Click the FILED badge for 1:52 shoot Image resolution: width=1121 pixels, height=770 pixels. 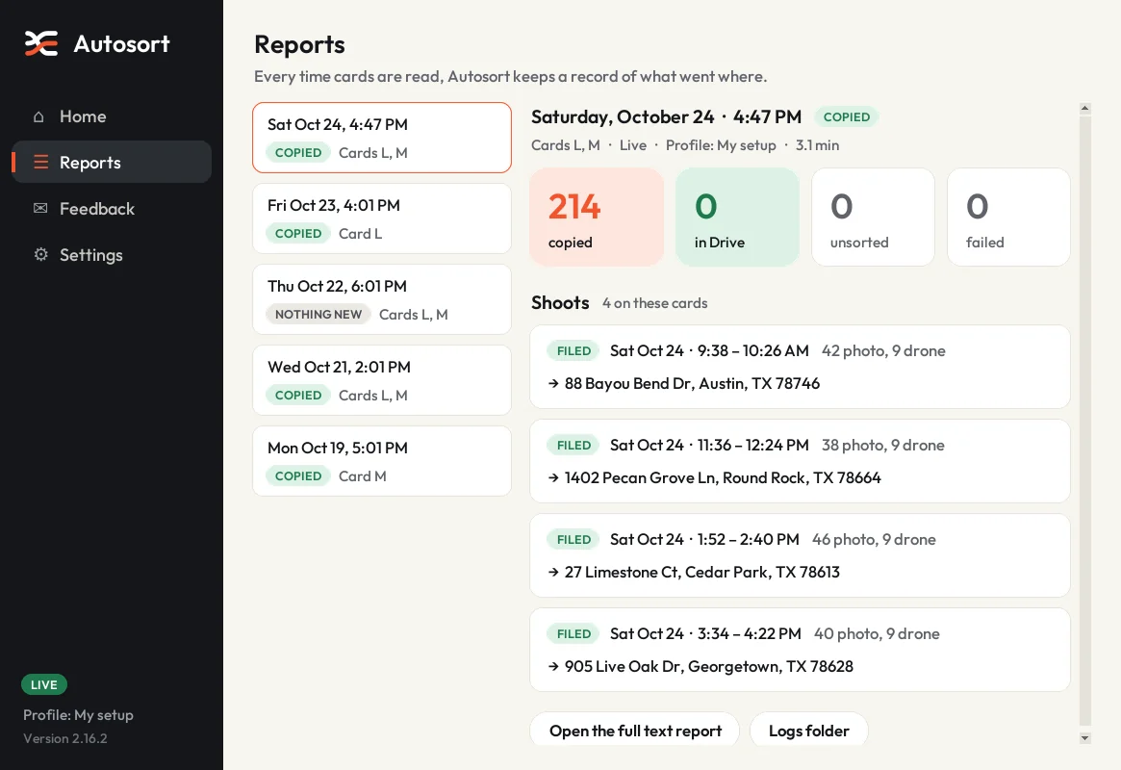coord(573,540)
